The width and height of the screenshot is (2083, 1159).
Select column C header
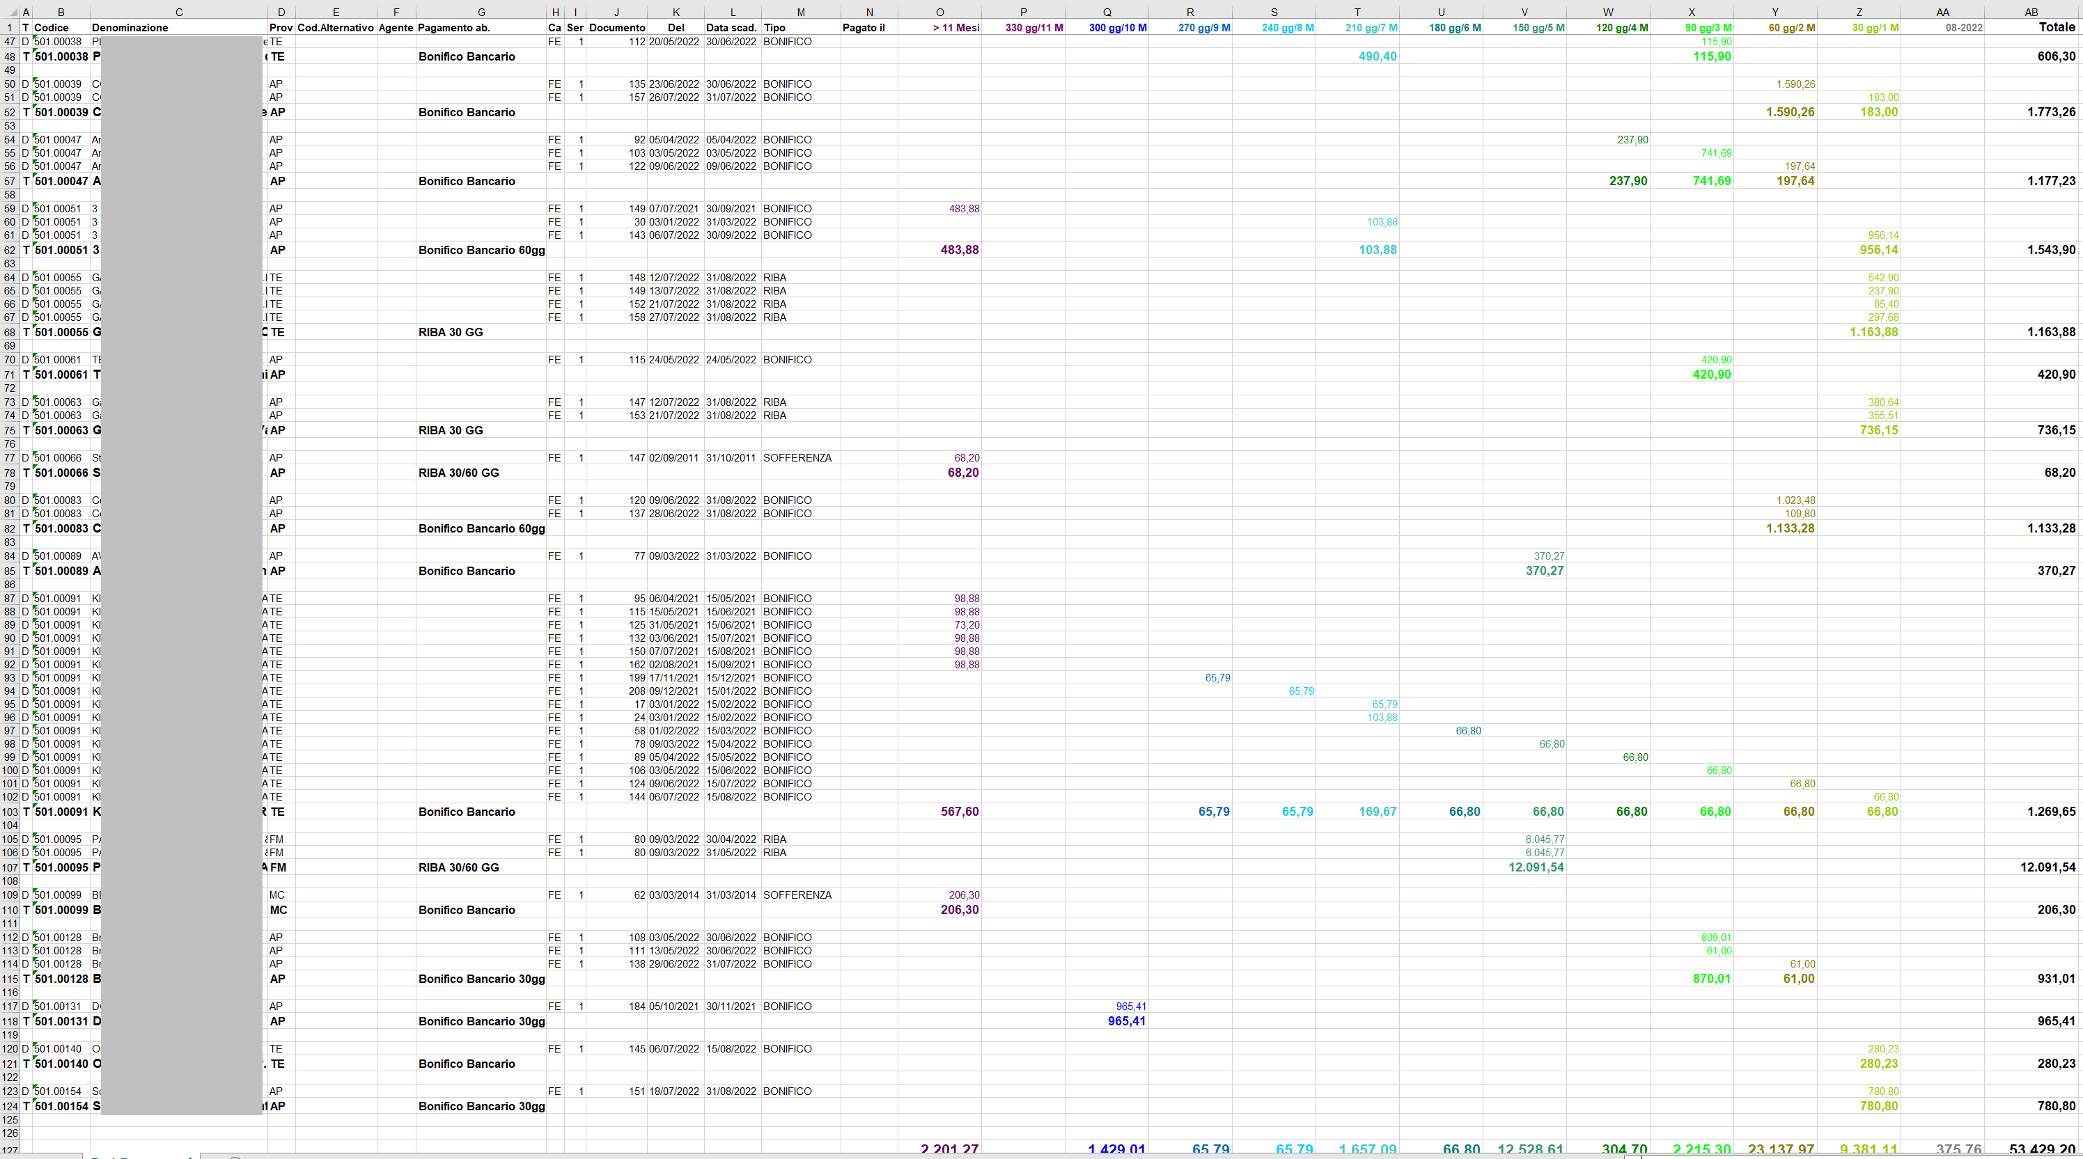179,12
